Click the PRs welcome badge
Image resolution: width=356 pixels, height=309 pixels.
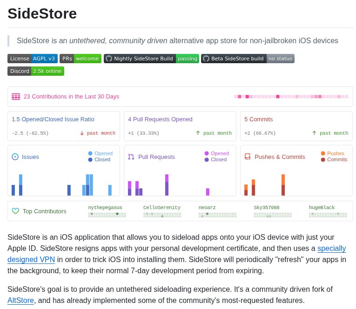point(81,59)
